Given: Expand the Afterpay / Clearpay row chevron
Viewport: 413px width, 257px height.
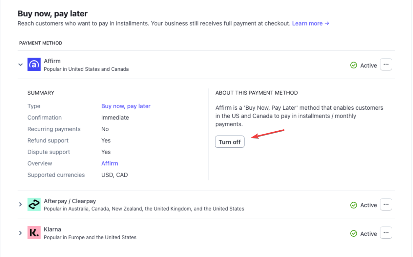Looking at the screenshot, I should click(x=20, y=204).
